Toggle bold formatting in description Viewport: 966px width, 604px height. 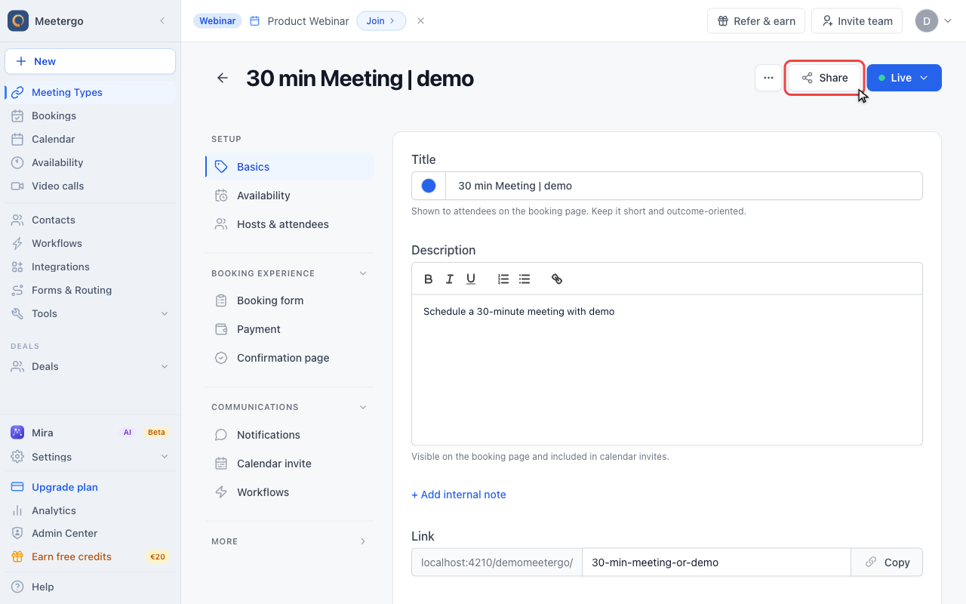point(429,279)
